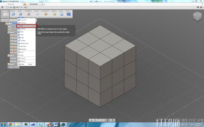This screenshot has height=127, width=204.
Task: Click the New file icon
Action: click(7, 7)
